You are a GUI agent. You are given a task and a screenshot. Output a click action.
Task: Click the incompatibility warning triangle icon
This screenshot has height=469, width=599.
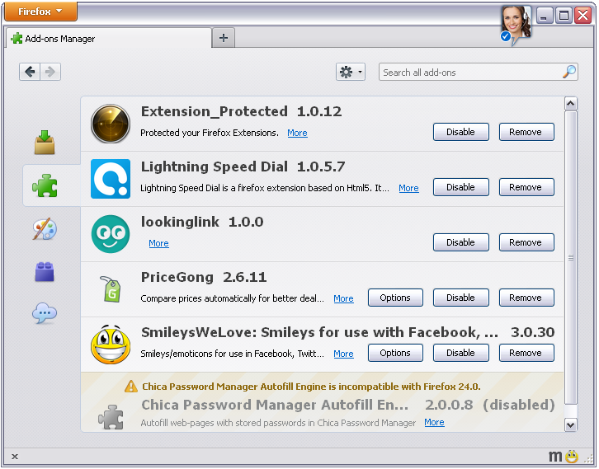click(x=131, y=387)
